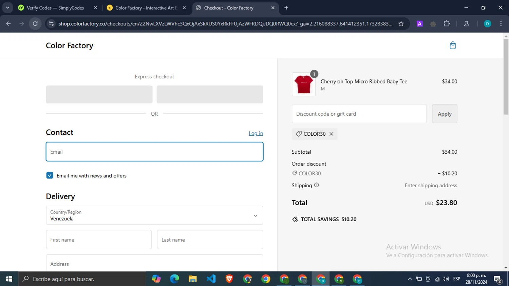Image resolution: width=509 pixels, height=286 pixels.
Task: Go back to the previous page
Action: tap(8, 24)
